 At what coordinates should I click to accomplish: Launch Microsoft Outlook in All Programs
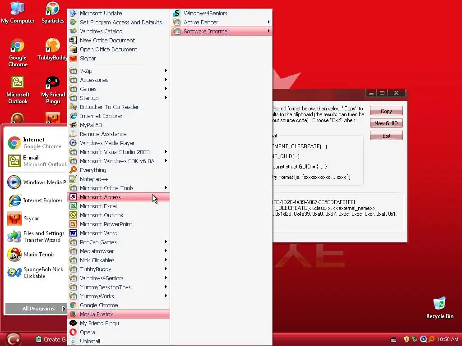119,215
